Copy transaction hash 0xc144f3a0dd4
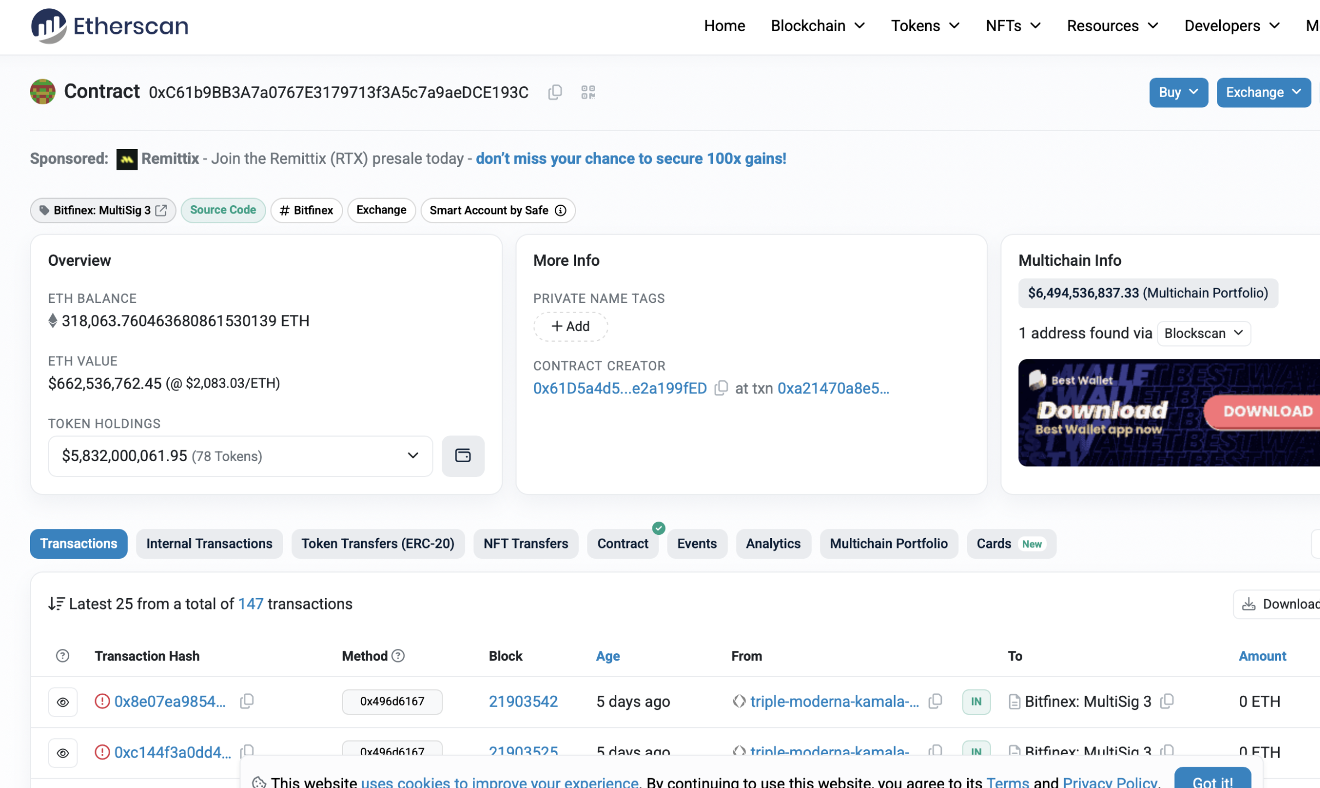Screen dimensions: 1320x788 [247, 751]
